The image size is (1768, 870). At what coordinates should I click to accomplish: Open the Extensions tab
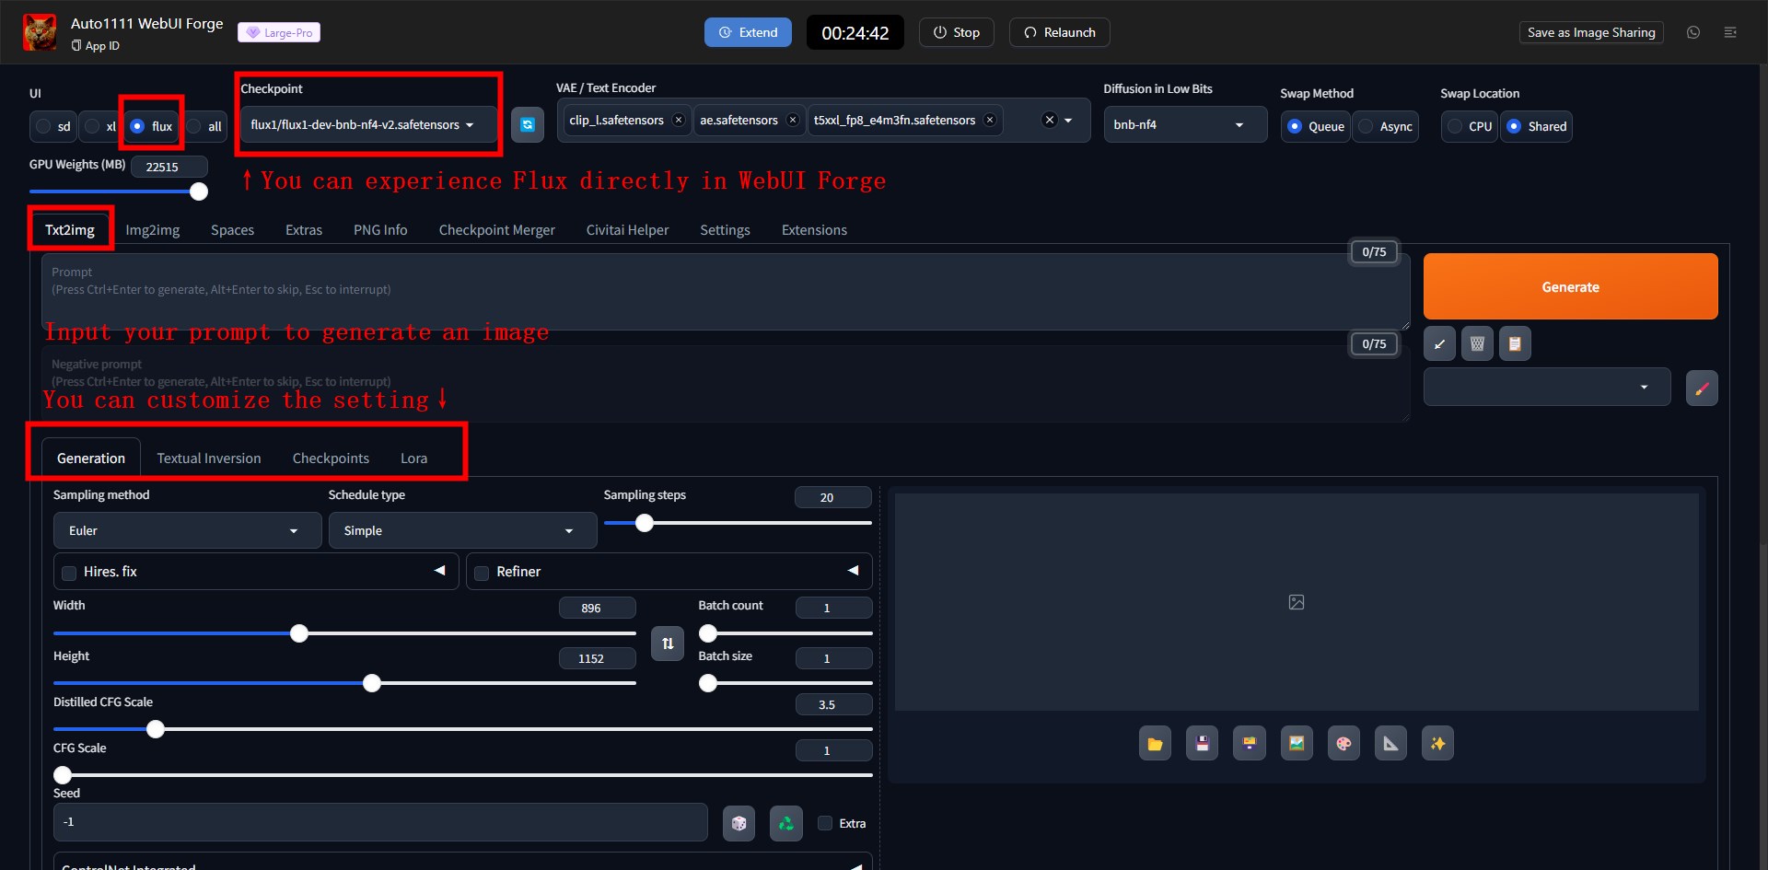pyautogui.click(x=814, y=229)
